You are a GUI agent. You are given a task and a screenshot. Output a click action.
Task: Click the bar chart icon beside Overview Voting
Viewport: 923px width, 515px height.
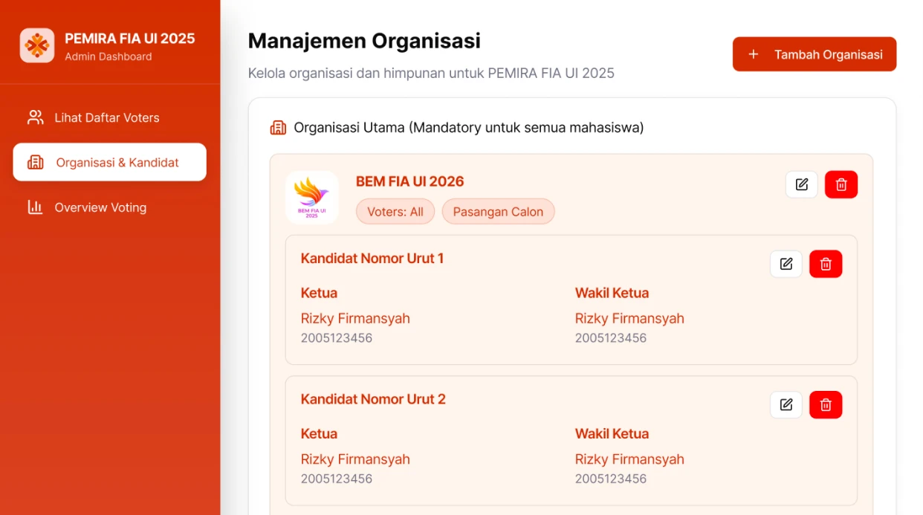pyautogui.click(x=35, y=207)
